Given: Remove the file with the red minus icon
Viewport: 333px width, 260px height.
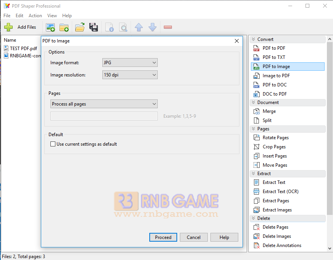Looking at the screenshot, I should click(168, 27).
